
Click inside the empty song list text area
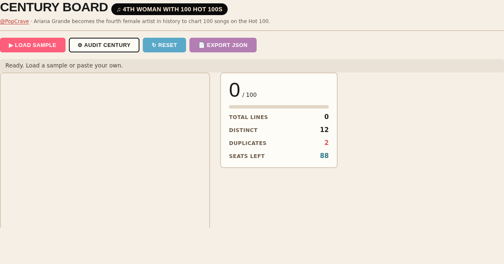click(x=105, y=150)
